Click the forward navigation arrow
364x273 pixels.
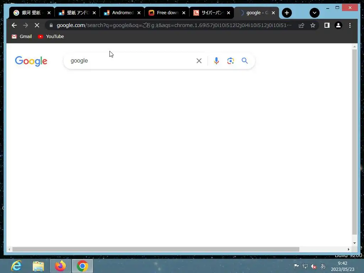(x=26, y=25)
